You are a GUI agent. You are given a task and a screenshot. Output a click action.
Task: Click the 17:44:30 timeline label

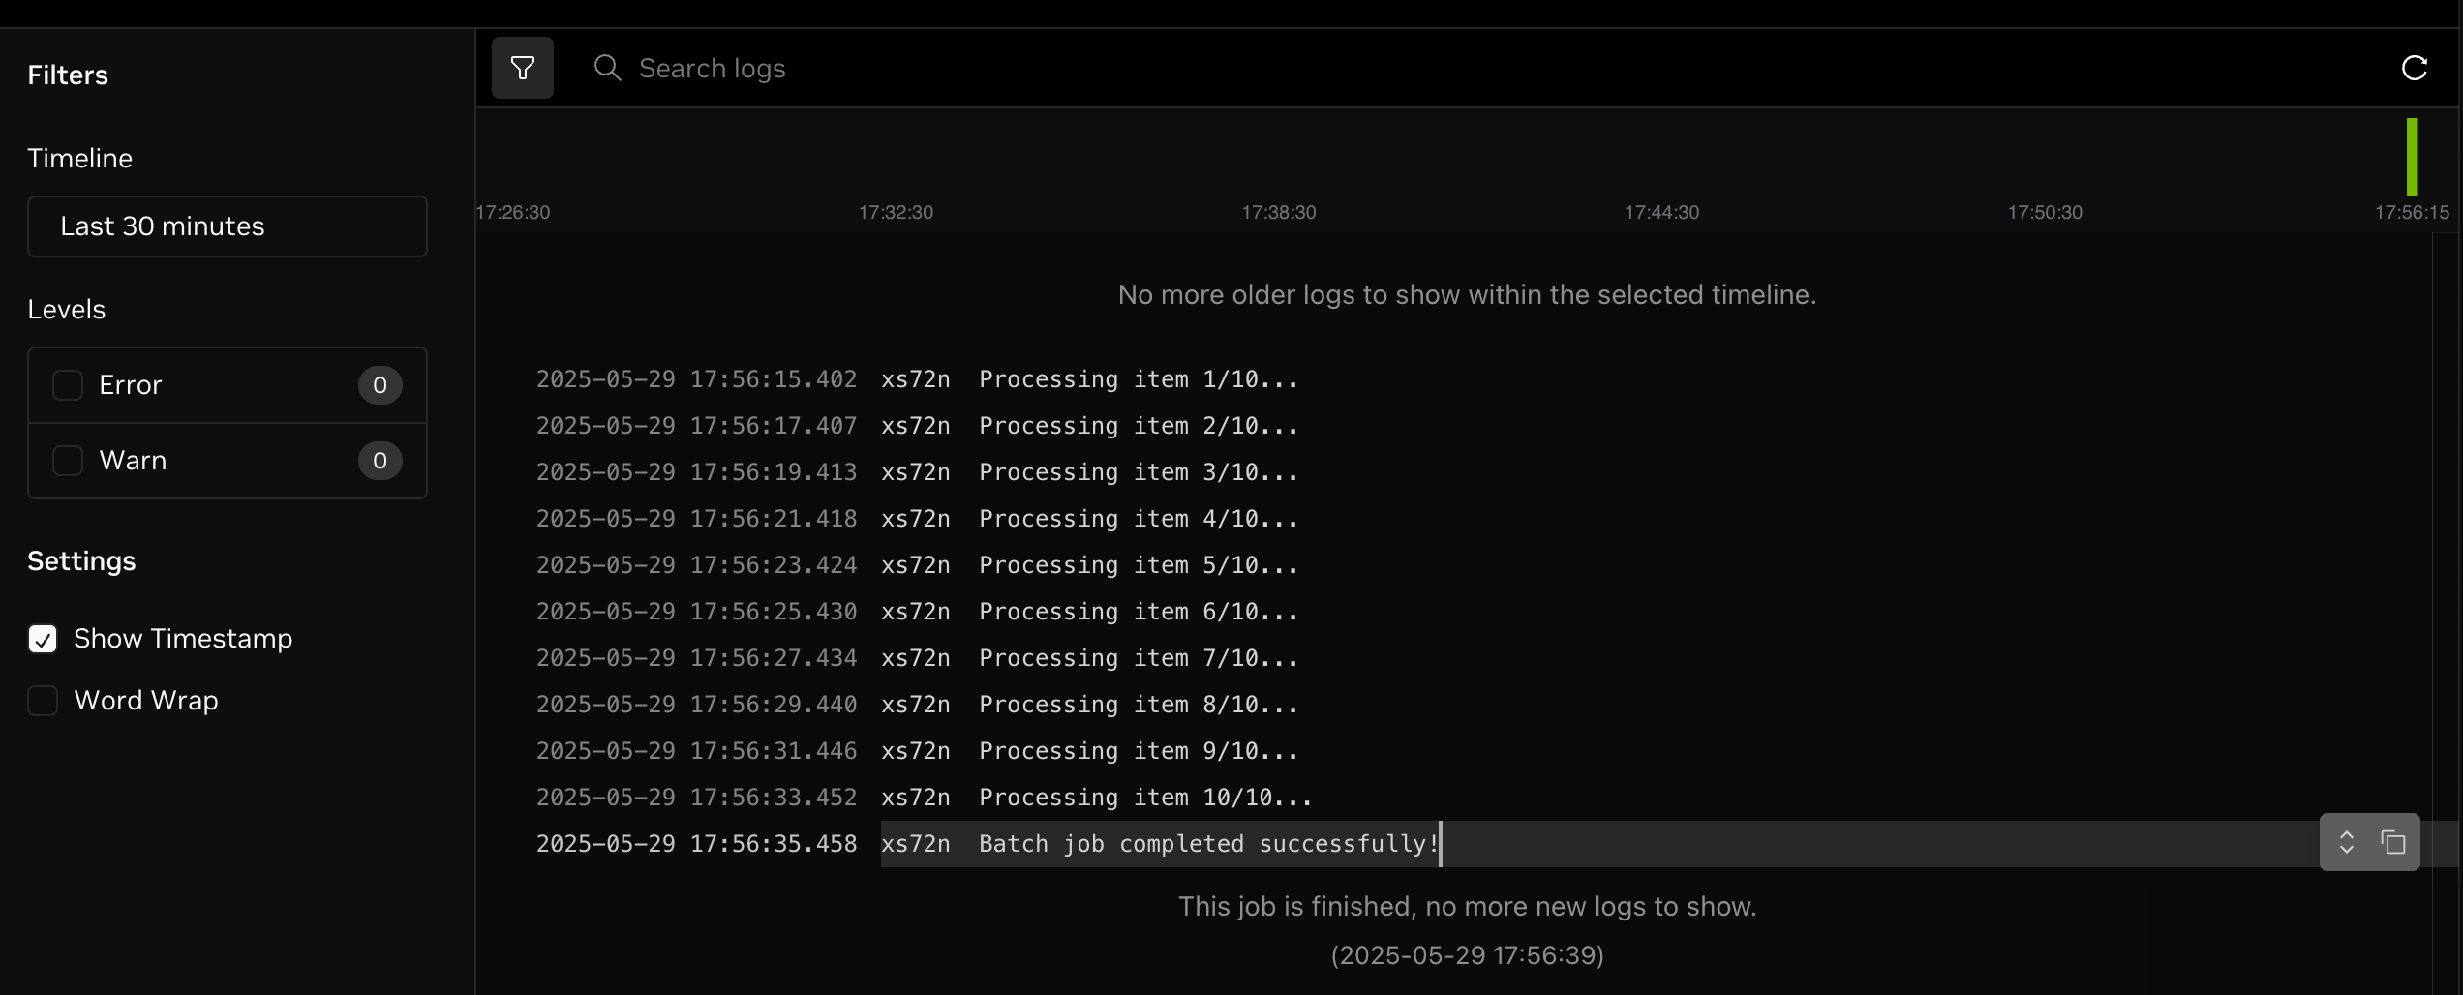click(x=1661, y=212)
